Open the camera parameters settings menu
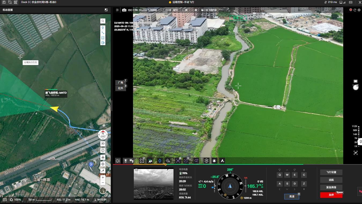The width and height of the screenshot is (362, 204). [117, 10]
